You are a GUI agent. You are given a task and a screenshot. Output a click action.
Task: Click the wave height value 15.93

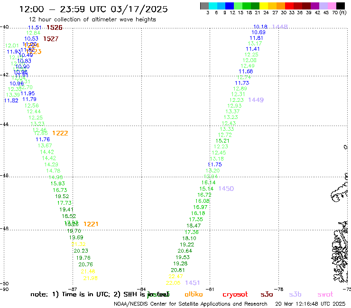58,183
